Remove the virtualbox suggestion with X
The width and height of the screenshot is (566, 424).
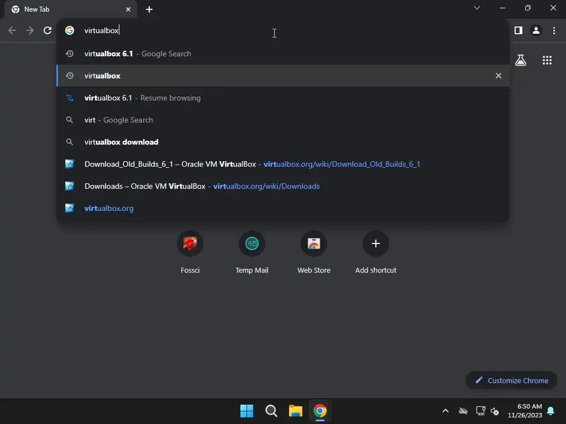499,76
